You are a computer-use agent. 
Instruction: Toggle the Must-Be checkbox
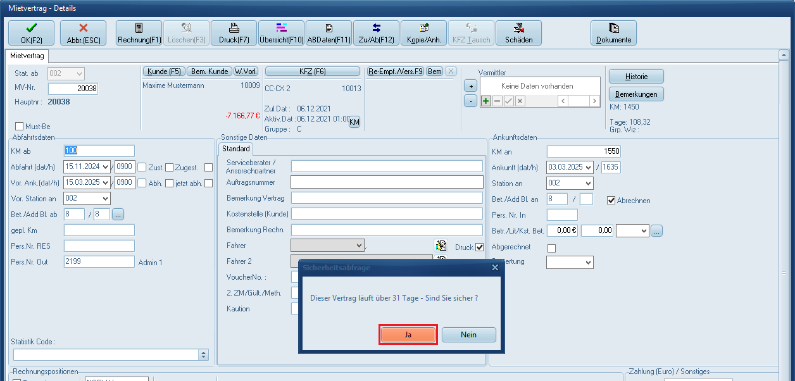click(x=19, y=127)
